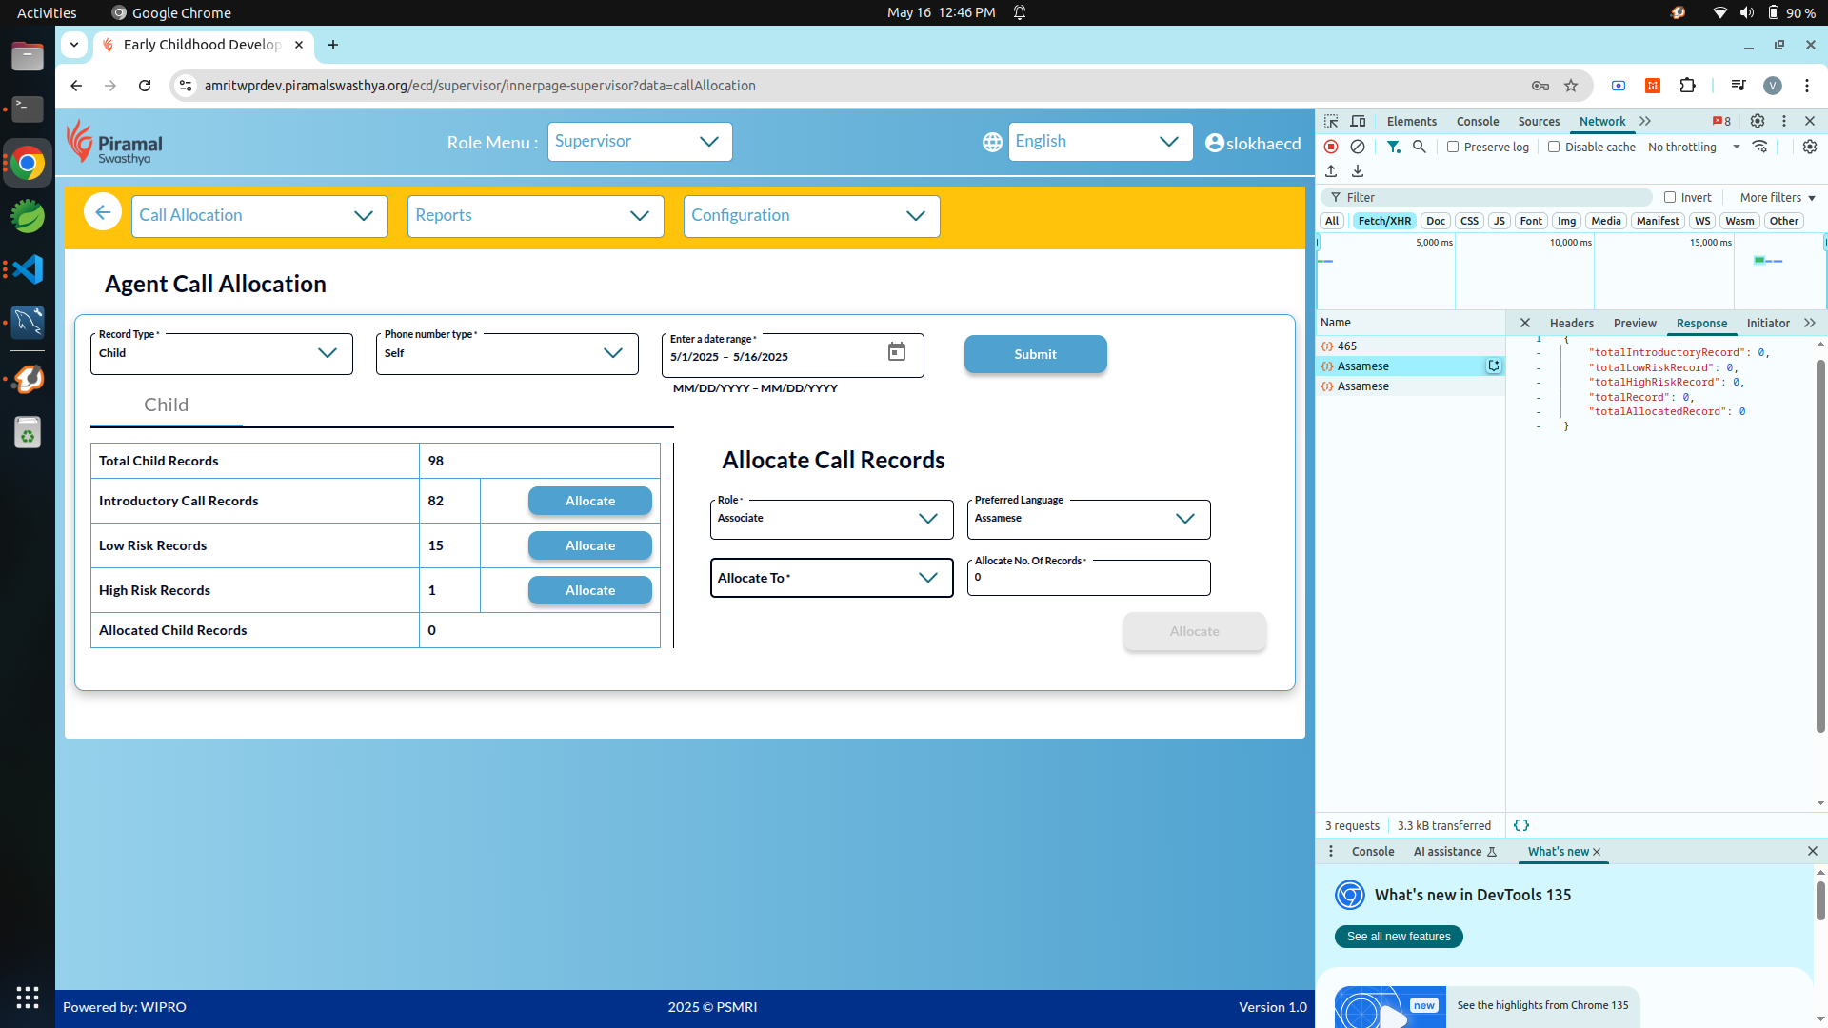The width and height of the screenshot is (1828, 1028).
Task: Open MySQL Workbench from the dock
Action: [28, 322]
